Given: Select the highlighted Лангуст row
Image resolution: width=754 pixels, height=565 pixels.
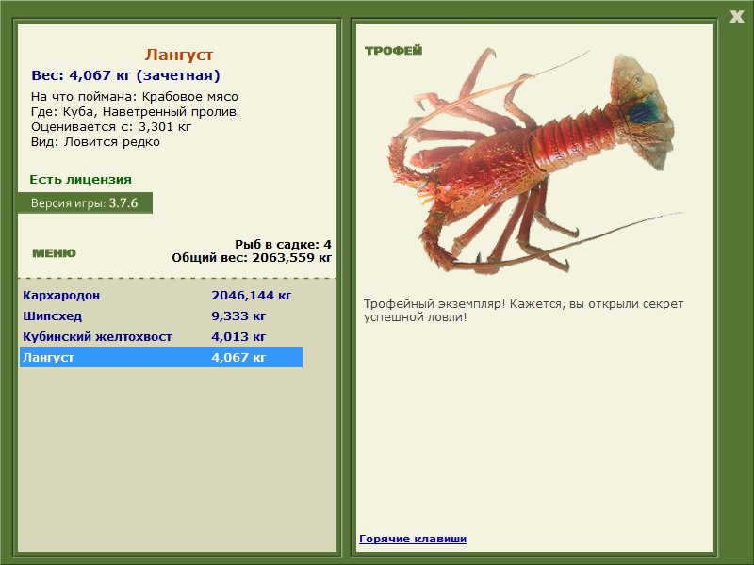Looking at the screenshot, I should pos(161,357).
